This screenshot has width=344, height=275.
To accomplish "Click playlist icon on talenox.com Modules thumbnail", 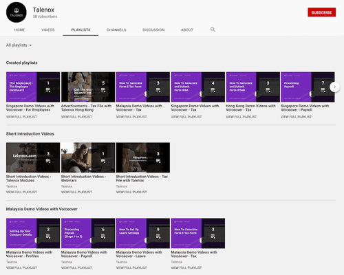I will click(x=48, y=161).
